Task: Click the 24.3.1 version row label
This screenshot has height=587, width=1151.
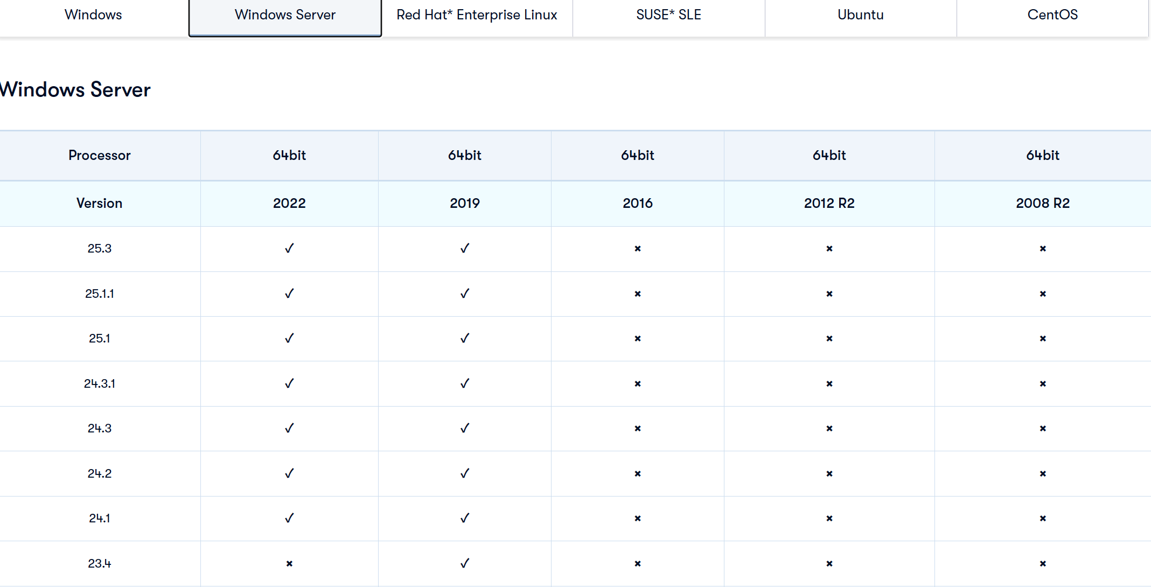Action: [x=100, y=383]
